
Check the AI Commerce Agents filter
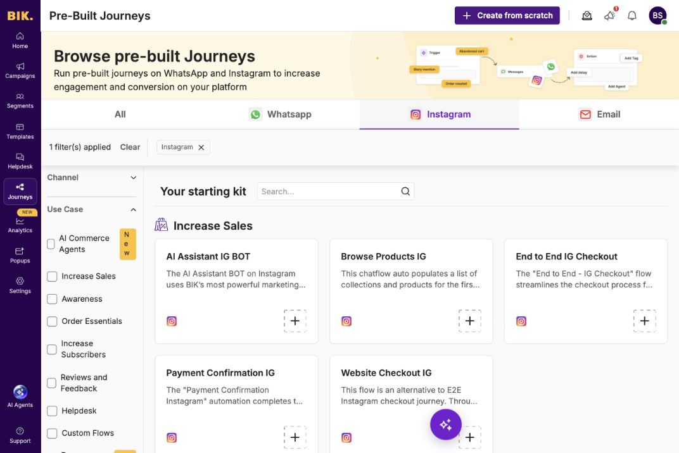click(51, 244)
